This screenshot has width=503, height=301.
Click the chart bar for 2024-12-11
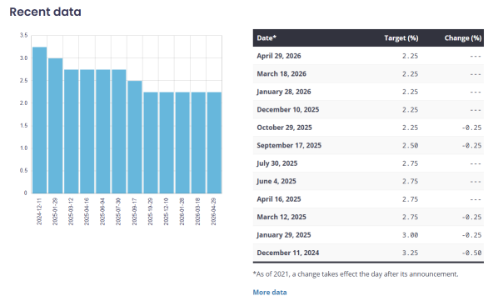39,120
